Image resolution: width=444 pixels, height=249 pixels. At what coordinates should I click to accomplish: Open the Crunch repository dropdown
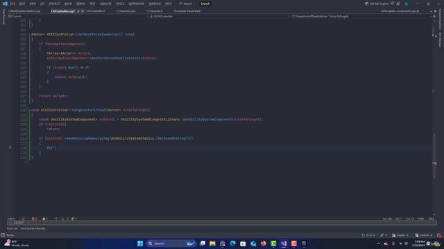(x=424, y=235)
